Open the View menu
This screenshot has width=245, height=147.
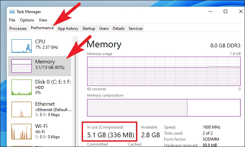[x=43, y=20]
